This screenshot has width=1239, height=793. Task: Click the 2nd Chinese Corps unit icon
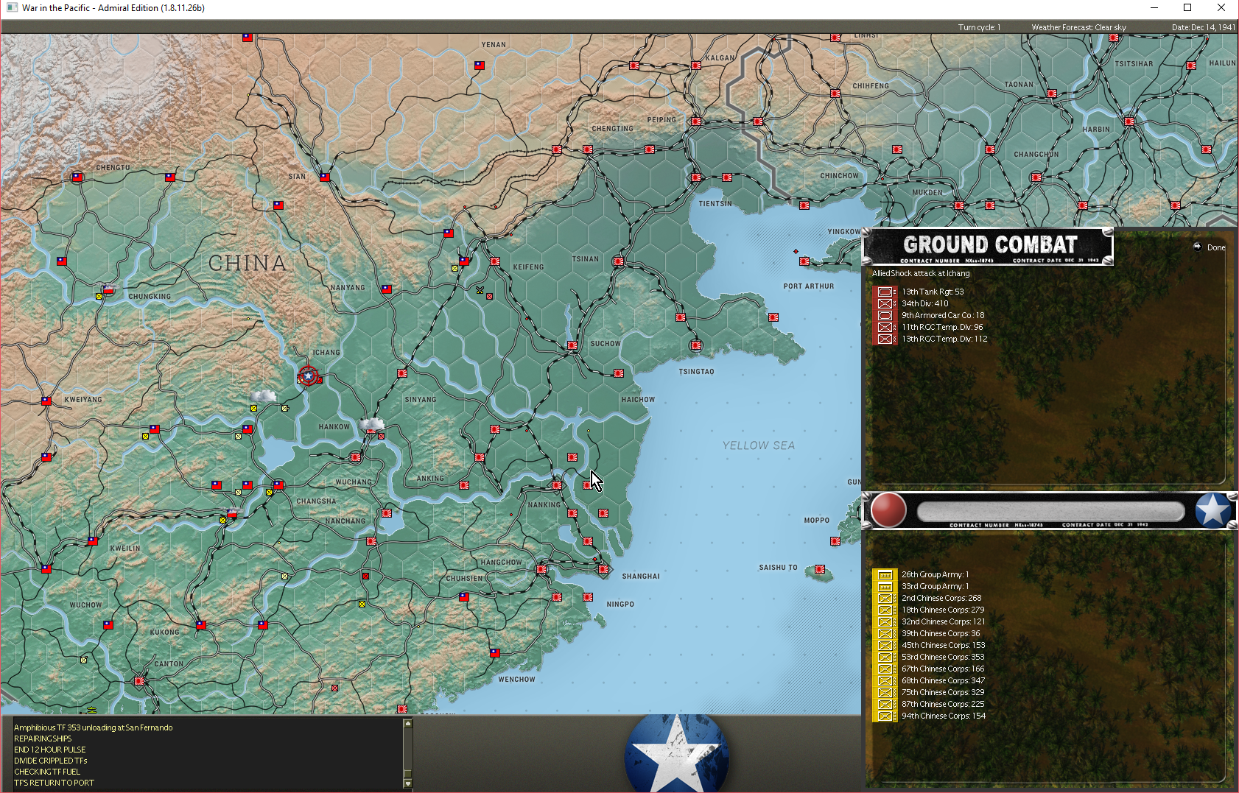885,599
